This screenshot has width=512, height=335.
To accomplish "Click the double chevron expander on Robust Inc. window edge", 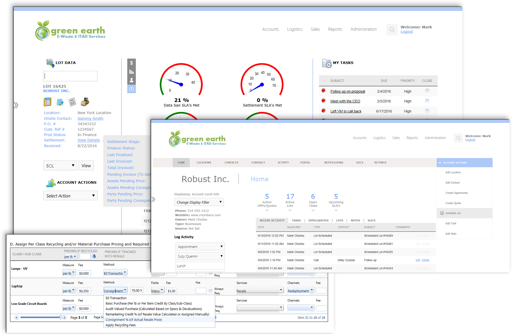I will [153, 199].
